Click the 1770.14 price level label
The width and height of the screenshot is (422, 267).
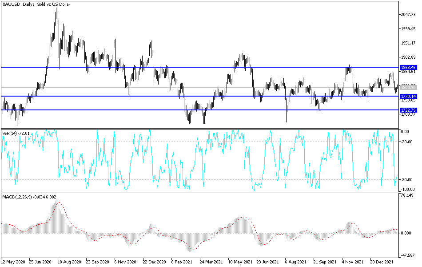coord(408,96)
